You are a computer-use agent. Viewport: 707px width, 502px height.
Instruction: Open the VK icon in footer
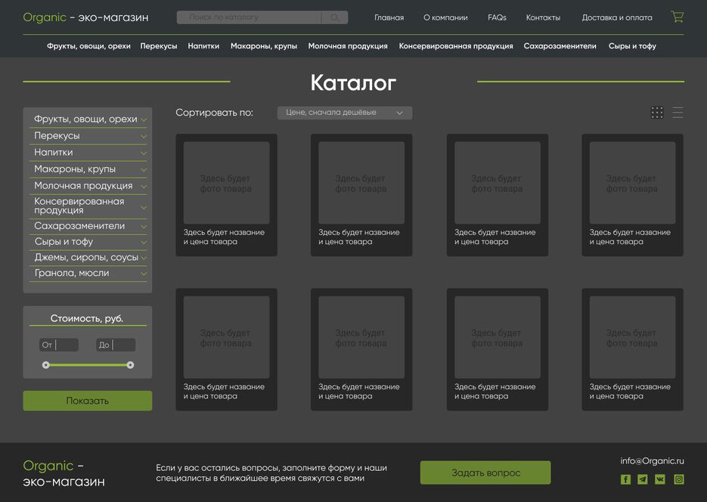[x=659, y=479]
